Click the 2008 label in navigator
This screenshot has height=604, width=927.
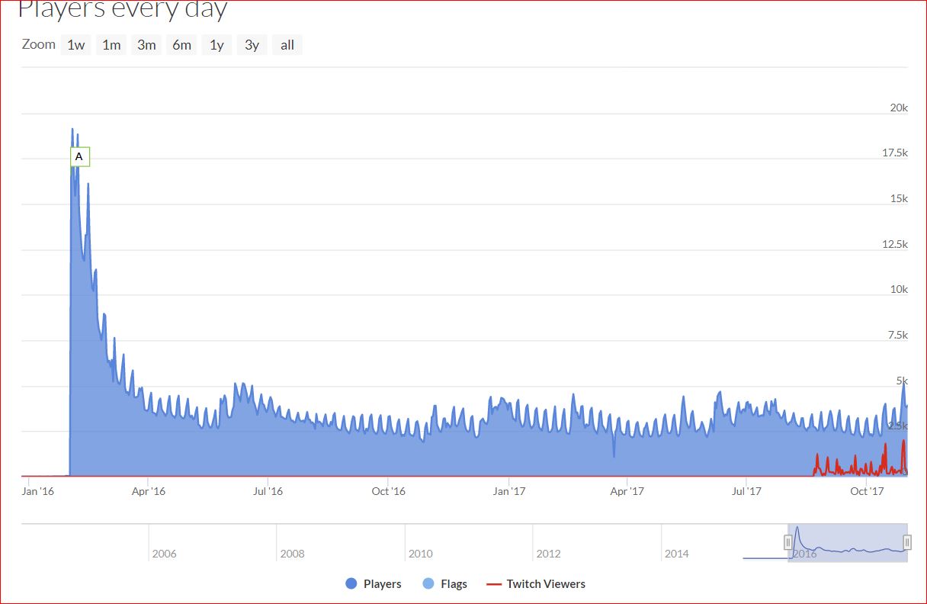[x=293, y=554]
